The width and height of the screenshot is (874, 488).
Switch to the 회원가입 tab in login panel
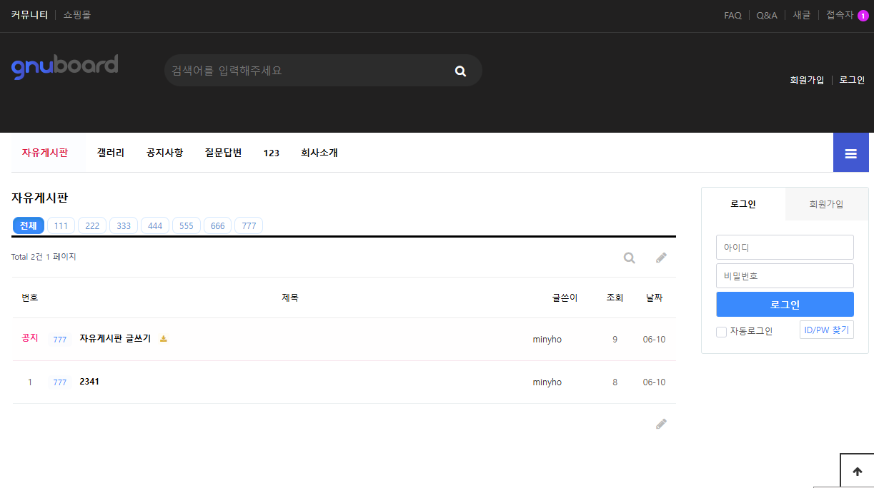click(826, 203)
